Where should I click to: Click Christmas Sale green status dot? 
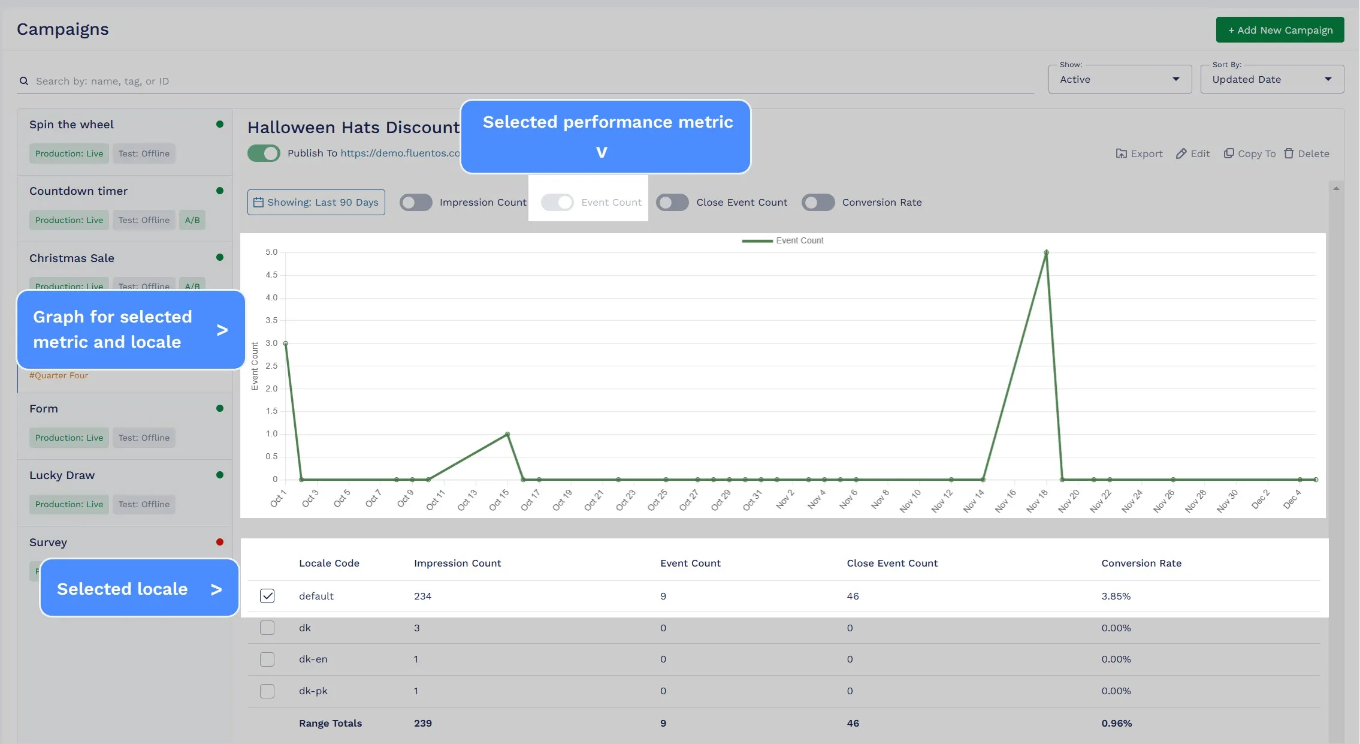coord(220,257)
